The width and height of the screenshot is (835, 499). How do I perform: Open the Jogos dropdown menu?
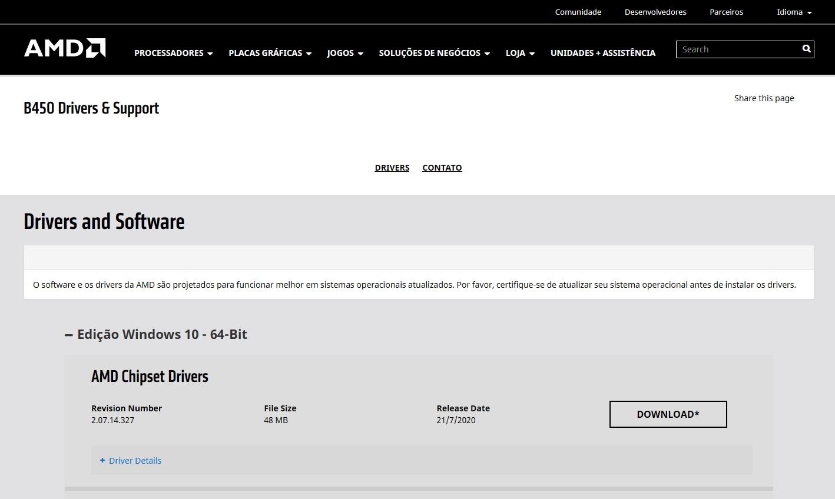345,53
